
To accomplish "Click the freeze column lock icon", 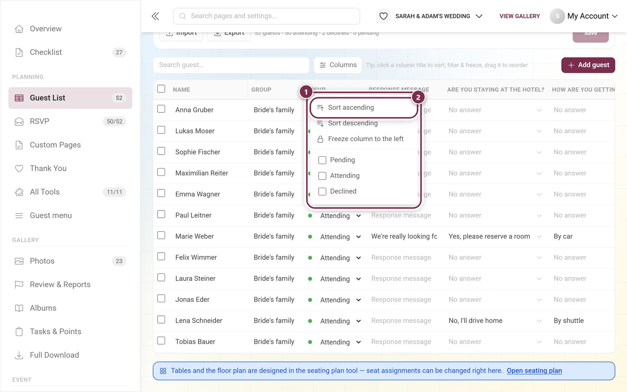I will (x=320, y=139).
